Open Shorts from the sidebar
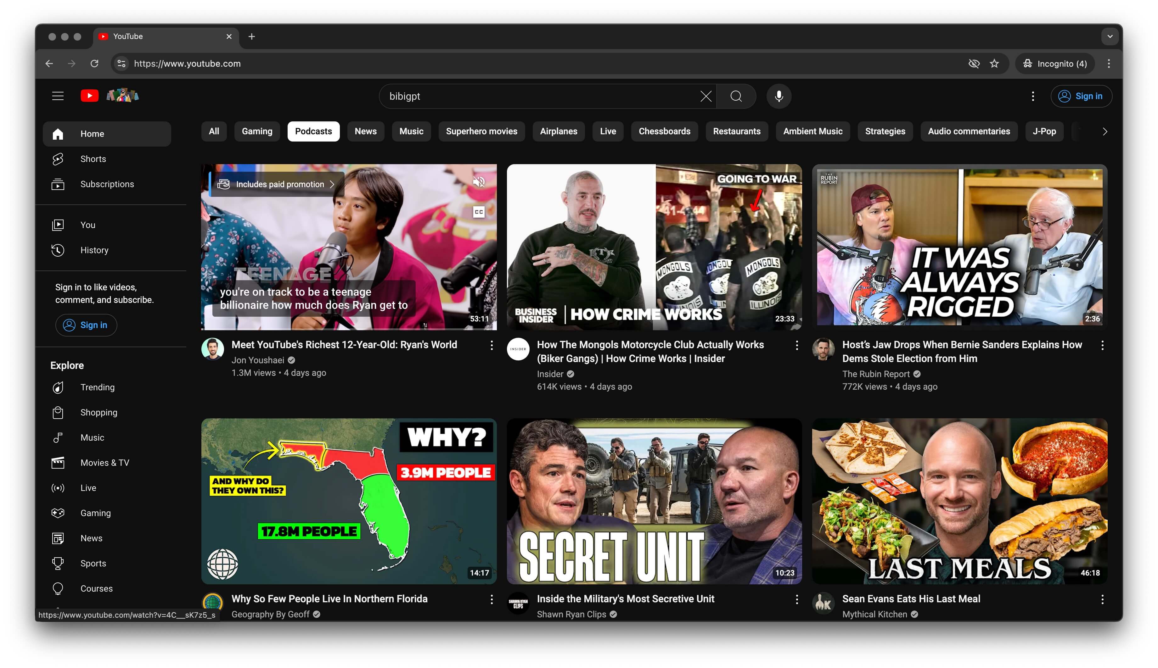 tap(93, 159)
